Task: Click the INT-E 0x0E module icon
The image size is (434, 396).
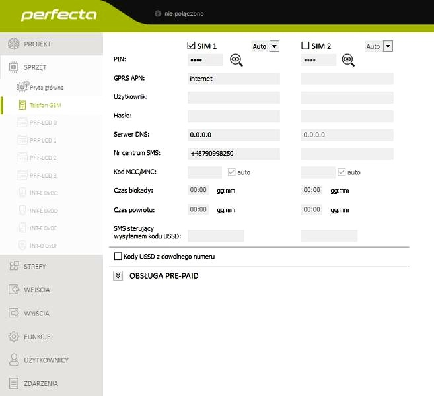Action: [22, 228]
